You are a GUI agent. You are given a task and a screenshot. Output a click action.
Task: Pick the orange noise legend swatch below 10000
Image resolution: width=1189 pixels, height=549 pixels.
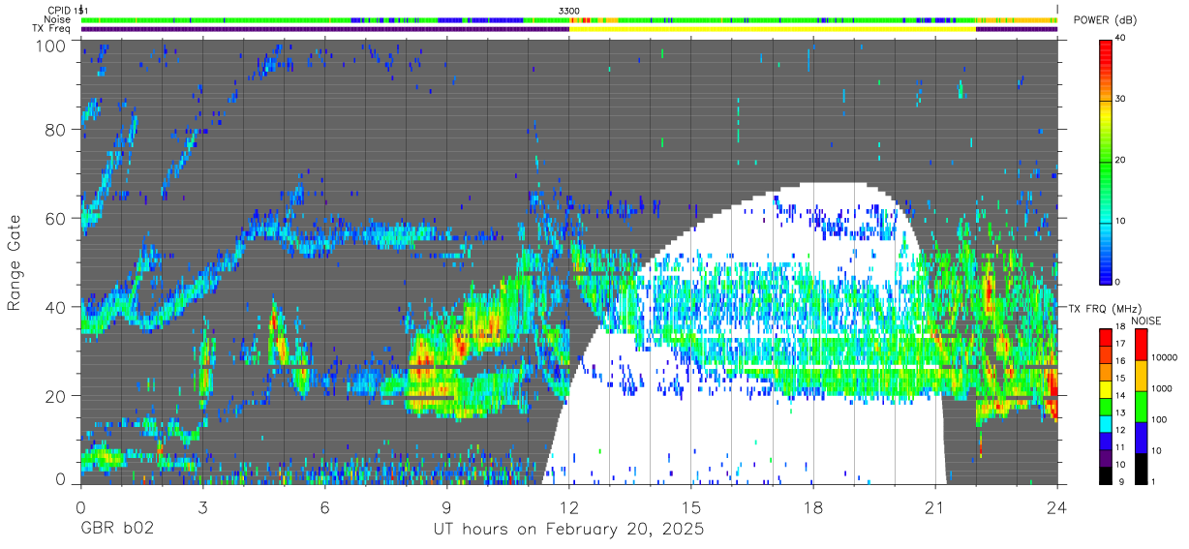coord(1141,375)
